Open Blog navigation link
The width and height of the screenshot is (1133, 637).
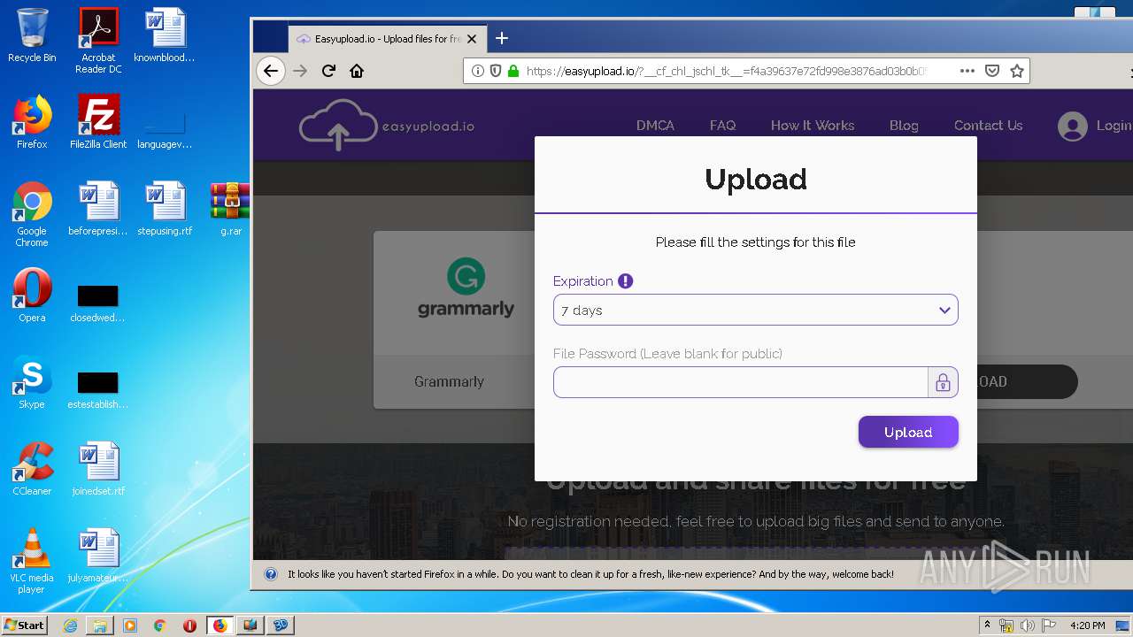[904, 126]
